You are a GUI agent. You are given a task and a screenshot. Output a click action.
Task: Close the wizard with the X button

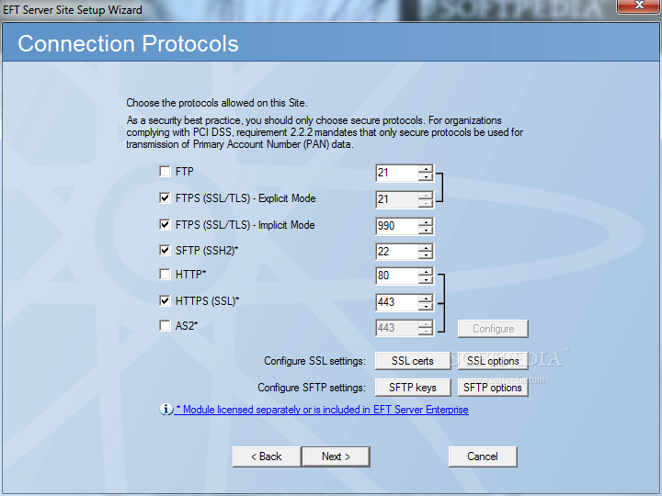click(x=639, y=6)
